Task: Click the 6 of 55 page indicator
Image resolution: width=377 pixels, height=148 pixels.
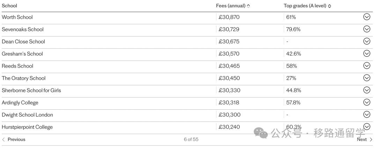Action: (x=191, y=139)
